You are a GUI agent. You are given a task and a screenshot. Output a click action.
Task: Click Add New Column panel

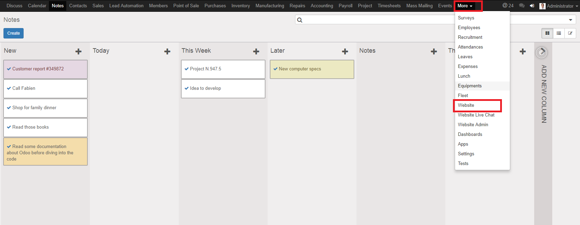point(543,94)
